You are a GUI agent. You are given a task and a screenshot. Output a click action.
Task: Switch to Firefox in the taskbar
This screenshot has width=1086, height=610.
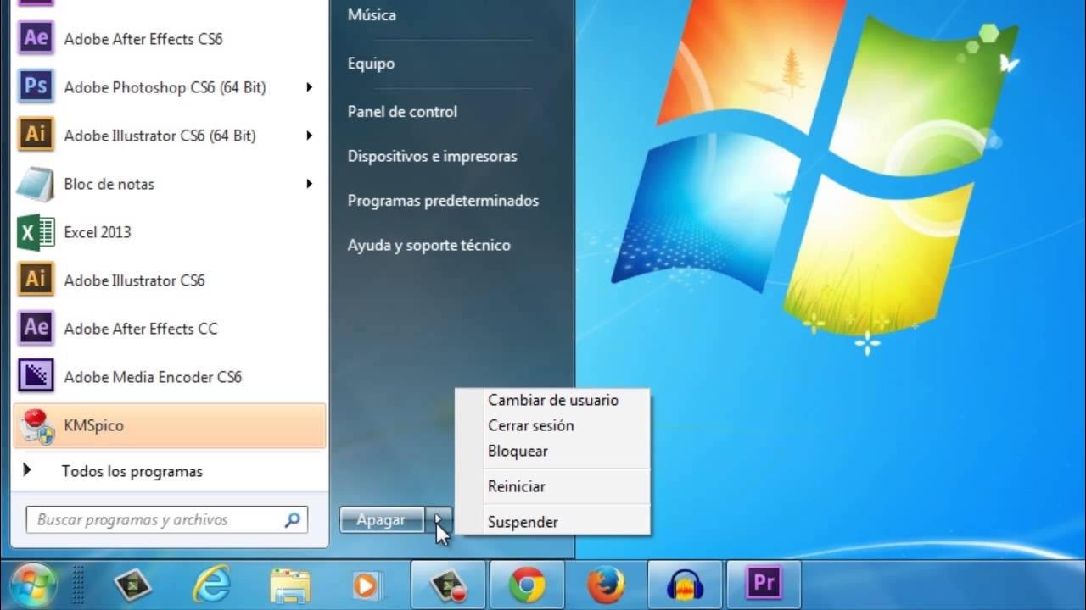[606, 585]
